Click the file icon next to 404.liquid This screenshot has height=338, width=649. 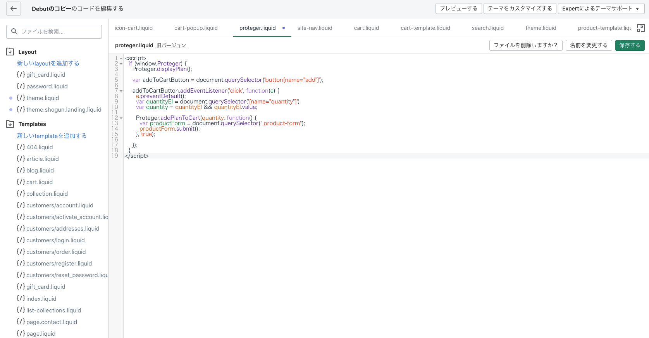tap(21, 147)
